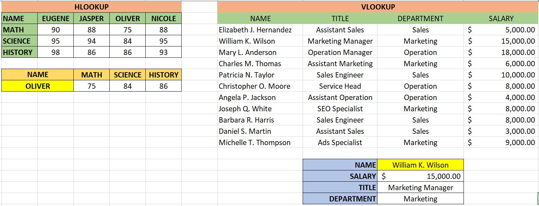Select the JASPER column header cell

91,19
